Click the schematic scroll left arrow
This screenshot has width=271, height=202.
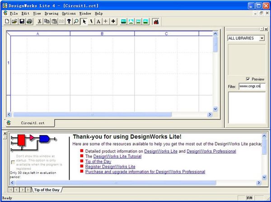9,115
